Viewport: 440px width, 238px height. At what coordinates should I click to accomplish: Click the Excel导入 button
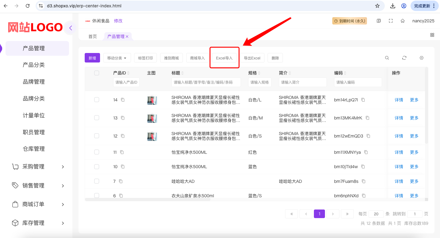224,58
